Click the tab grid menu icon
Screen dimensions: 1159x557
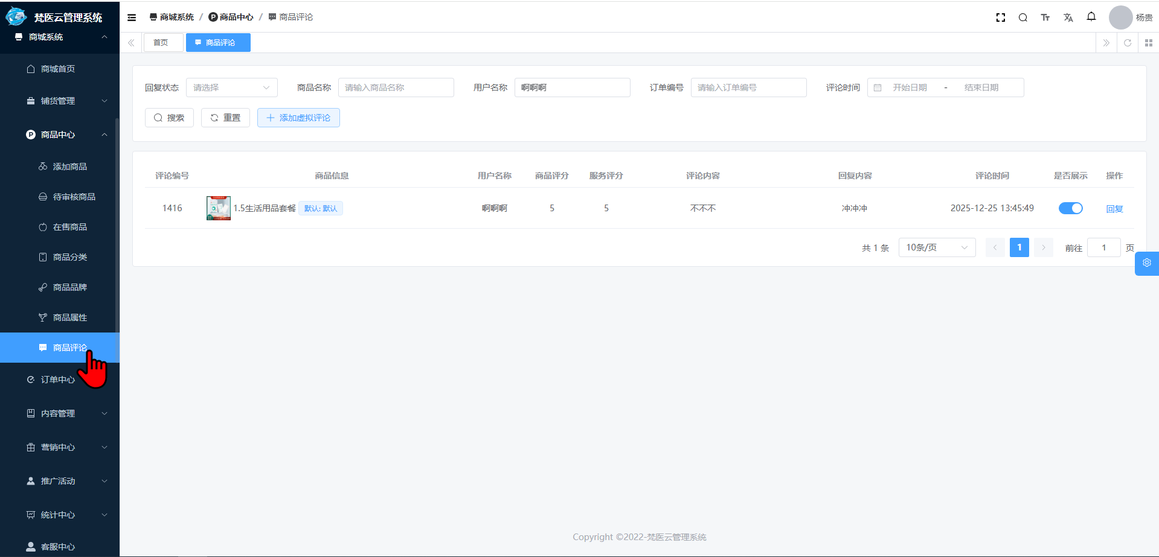[1148, 43]
